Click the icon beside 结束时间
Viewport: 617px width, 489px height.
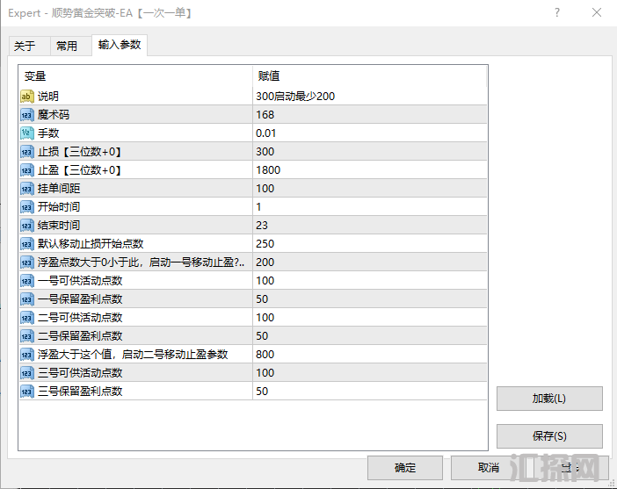coord(27,226)
